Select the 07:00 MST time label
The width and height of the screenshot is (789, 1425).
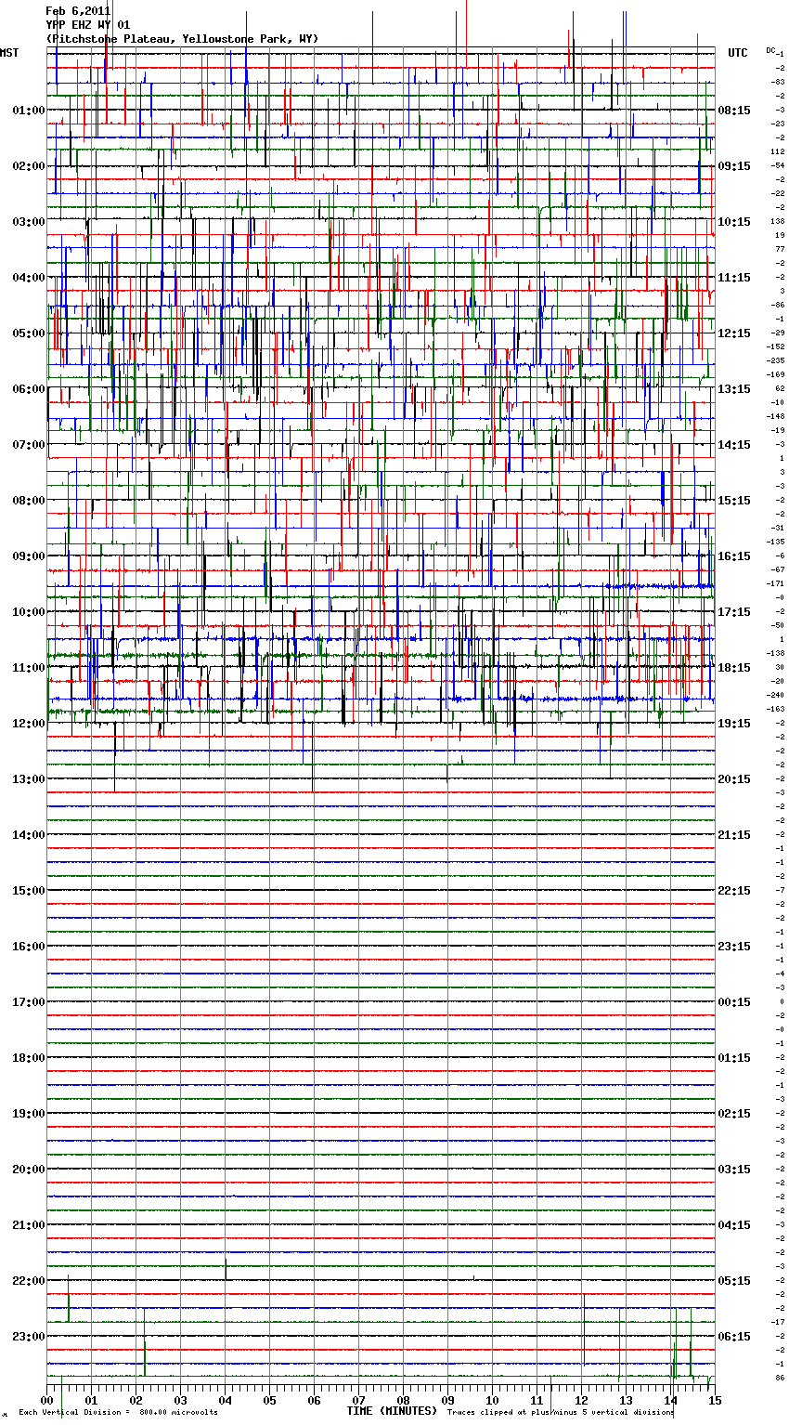click(29, 445)
